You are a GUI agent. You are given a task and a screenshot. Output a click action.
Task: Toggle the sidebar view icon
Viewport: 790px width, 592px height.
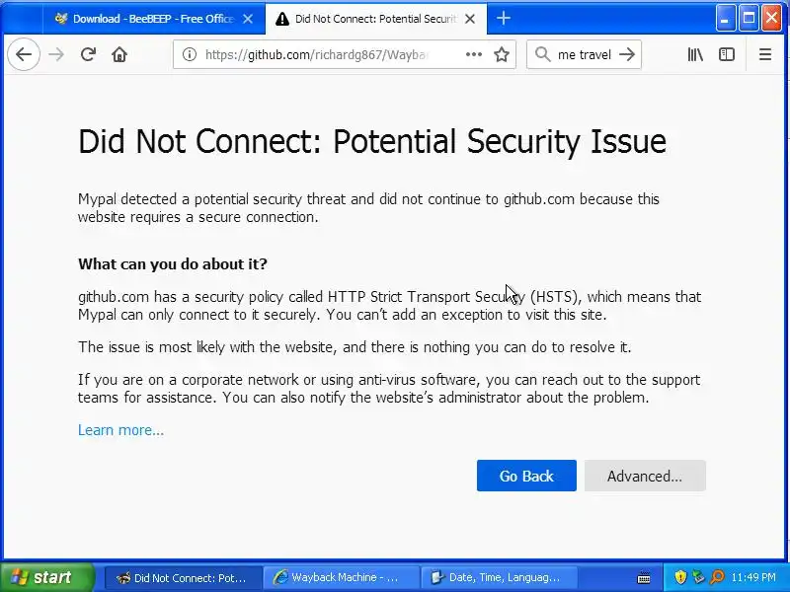pos(727,55)
